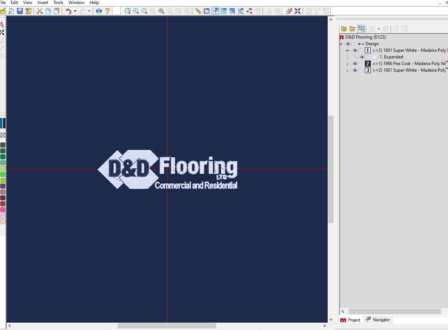This screenshot has width=448, height=330.
Task: Toggle visibility eye of the Design row
Action: pyautogui.click(x=348, y=44)
